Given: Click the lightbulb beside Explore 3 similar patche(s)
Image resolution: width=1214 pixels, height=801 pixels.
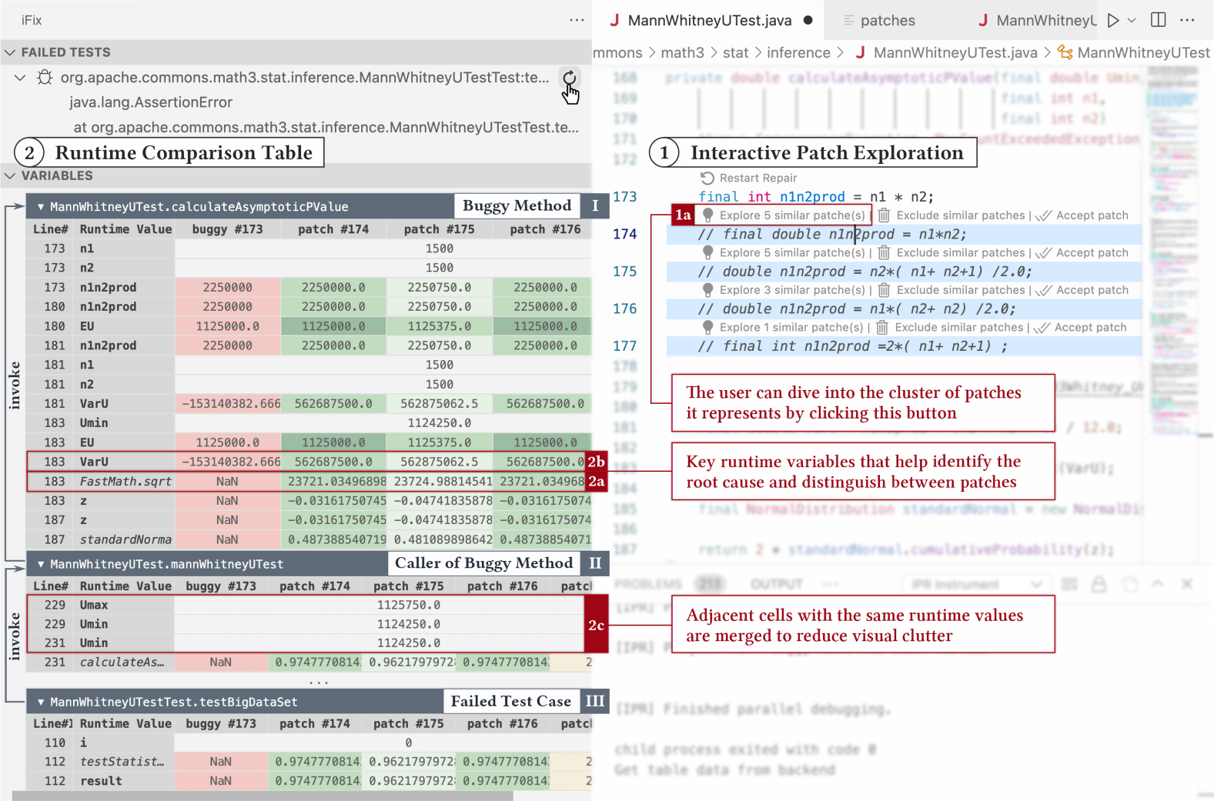Looking at the screenshot, I should pyautogui.click(x=707, y=290).
